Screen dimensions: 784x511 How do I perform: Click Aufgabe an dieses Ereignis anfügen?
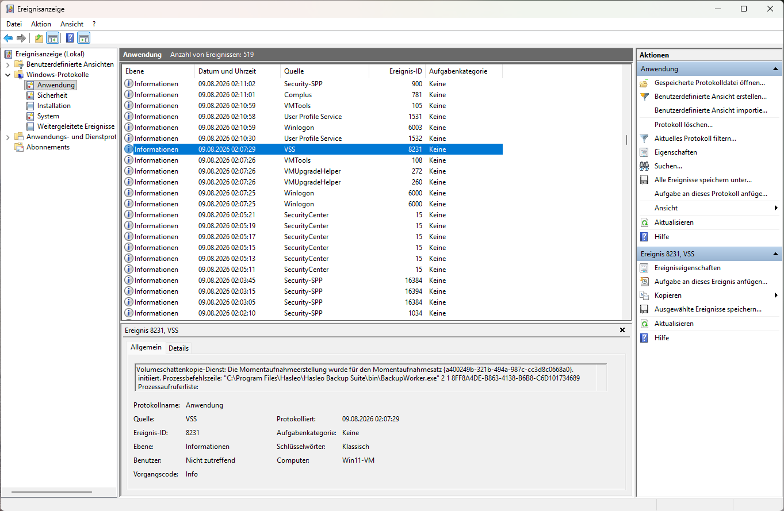[x=711, y=282]
